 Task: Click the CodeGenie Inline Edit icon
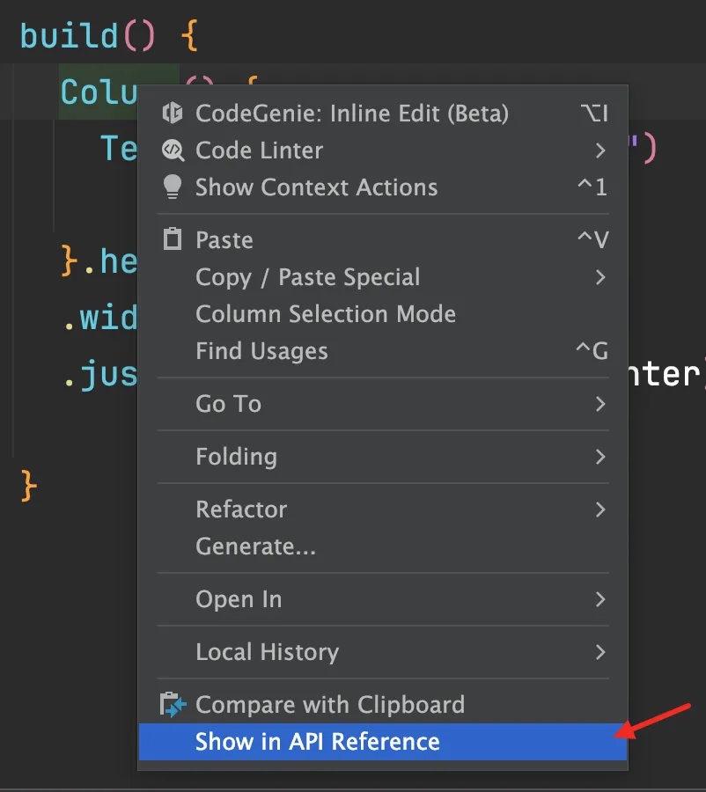tap(173, 114)
